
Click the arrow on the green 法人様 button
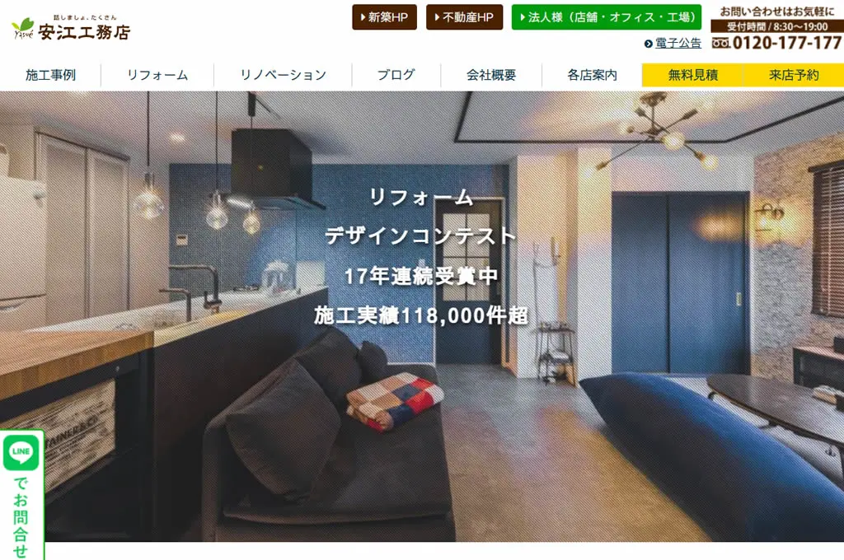(522, 17)
